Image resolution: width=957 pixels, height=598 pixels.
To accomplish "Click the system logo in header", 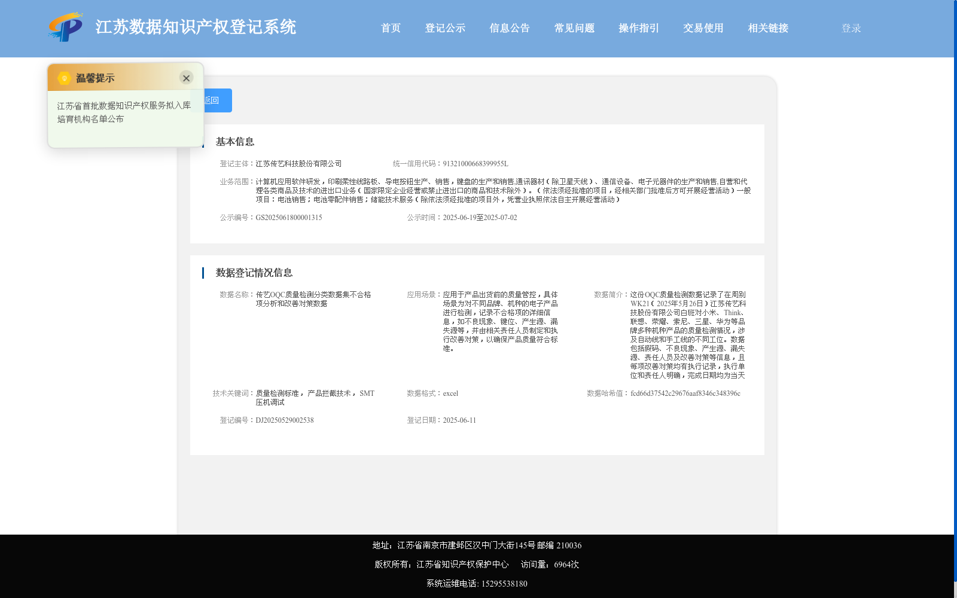I will pyautogui.click(x=66, y=27).
